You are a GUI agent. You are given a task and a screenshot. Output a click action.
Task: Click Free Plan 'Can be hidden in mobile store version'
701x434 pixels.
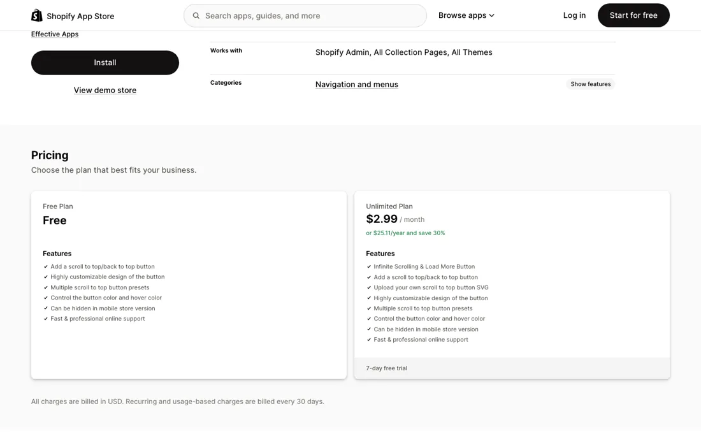[103, 308]
